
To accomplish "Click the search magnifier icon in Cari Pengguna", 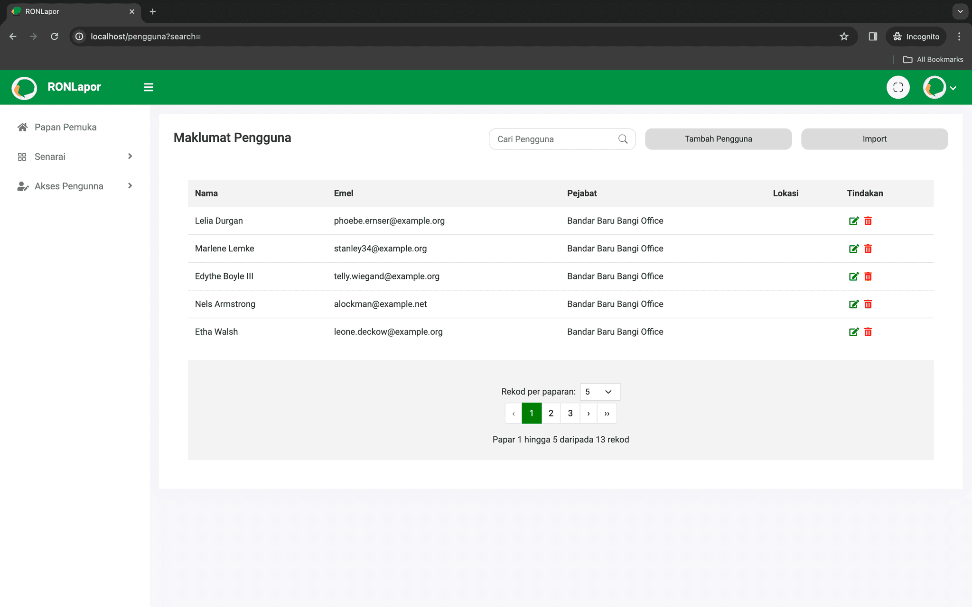I will [x=623, y=139].
